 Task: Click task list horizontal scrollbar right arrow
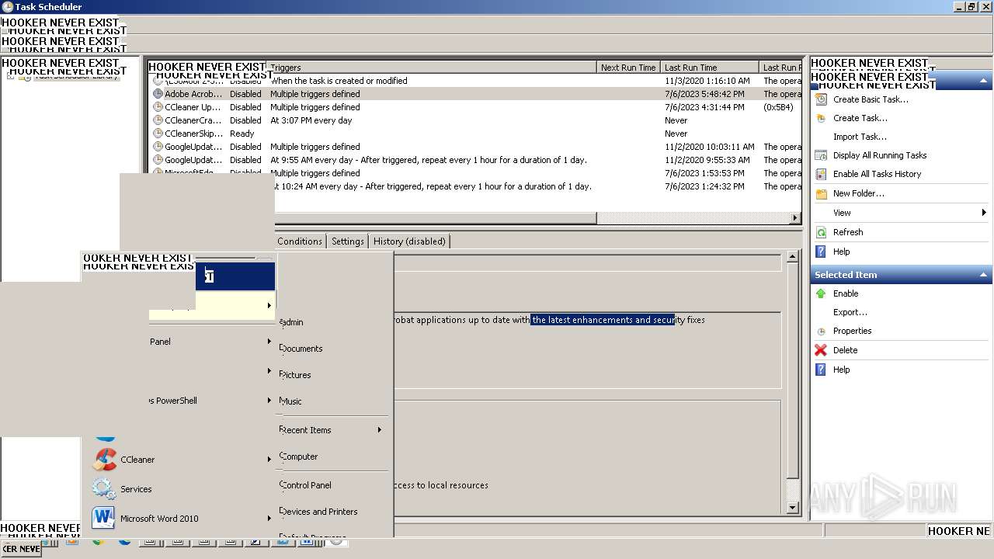795,218
